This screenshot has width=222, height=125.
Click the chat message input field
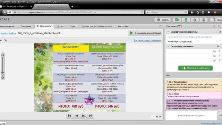(191, 116)
